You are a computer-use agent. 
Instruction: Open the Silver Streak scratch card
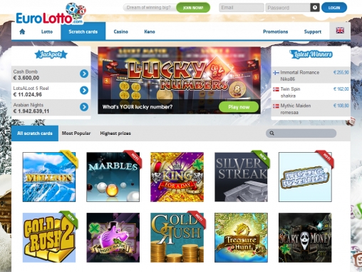[x=241, y=177]
